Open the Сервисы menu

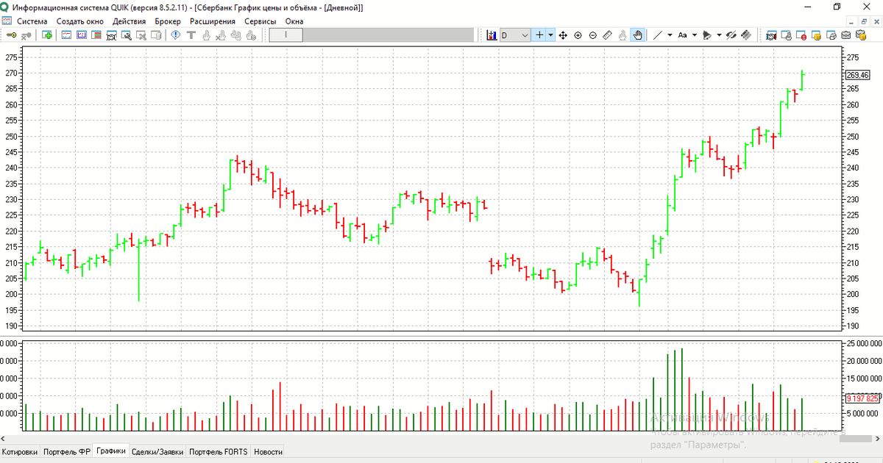click(x=260, y=21)
